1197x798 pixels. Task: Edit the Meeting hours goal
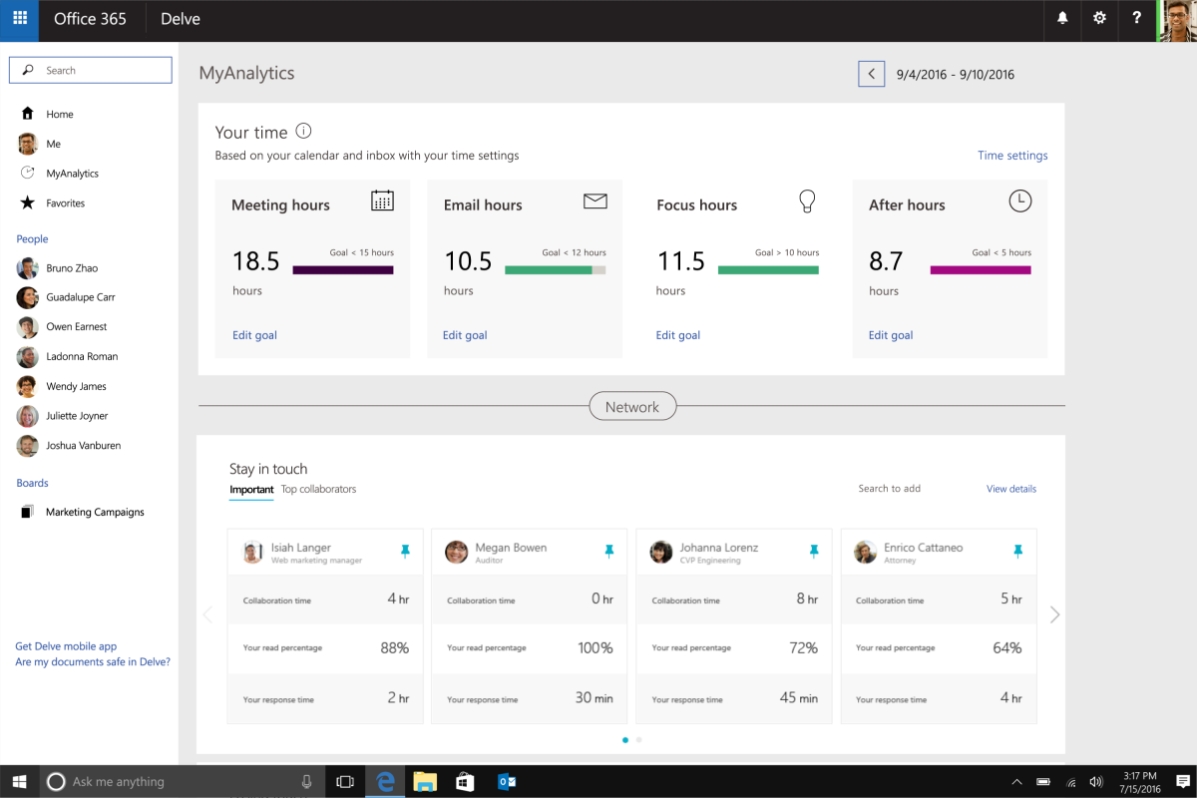(x=254, y=335)
